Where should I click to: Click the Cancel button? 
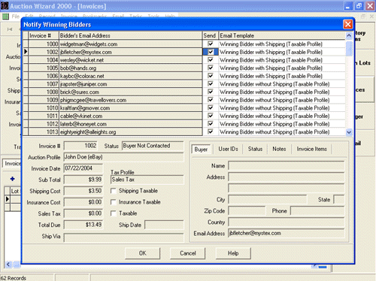(188, 253)
